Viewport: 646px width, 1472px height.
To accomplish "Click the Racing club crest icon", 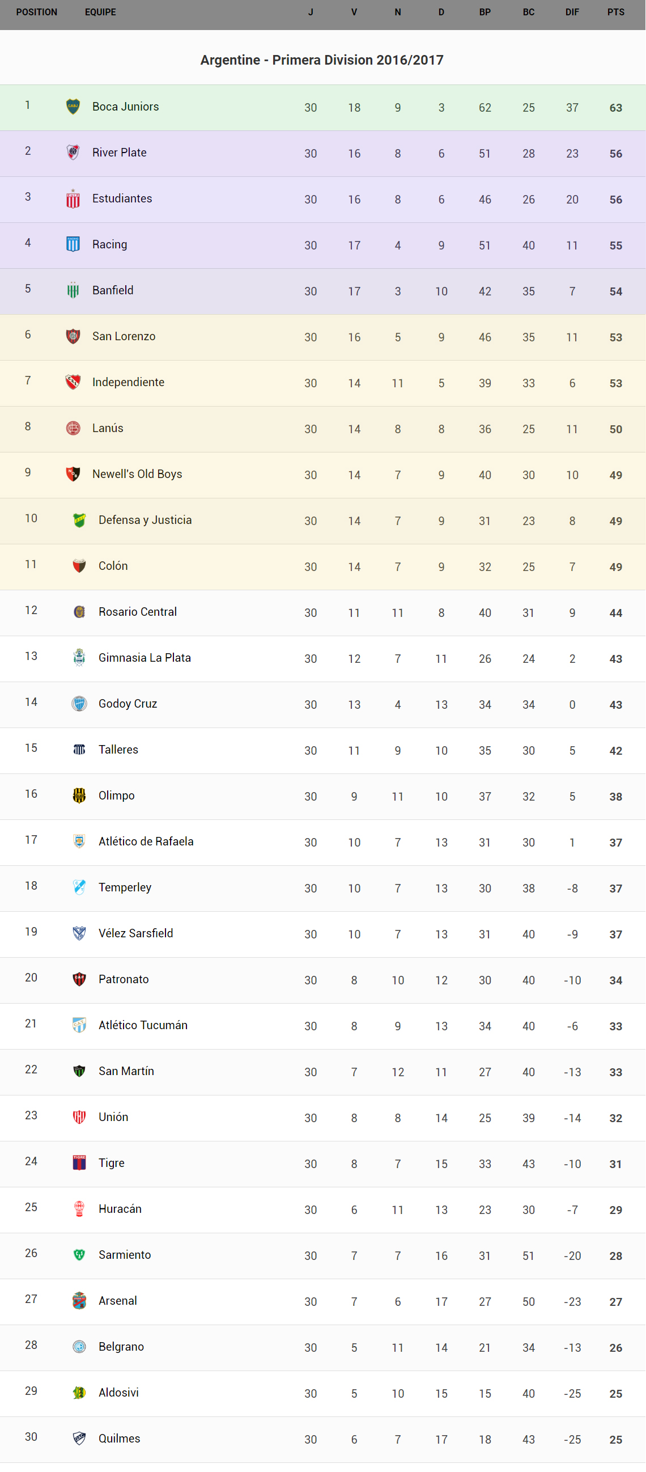I will 73,244.
